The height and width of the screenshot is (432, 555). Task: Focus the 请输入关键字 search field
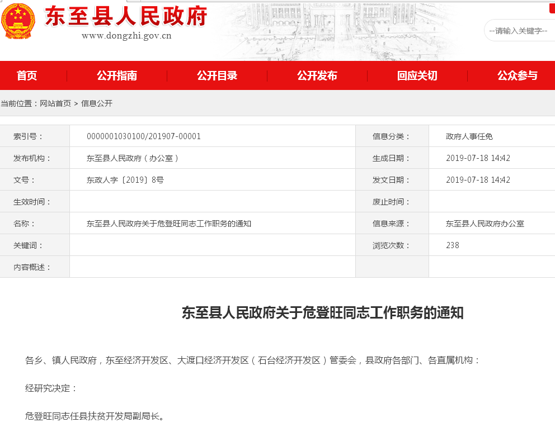[519, 31]
